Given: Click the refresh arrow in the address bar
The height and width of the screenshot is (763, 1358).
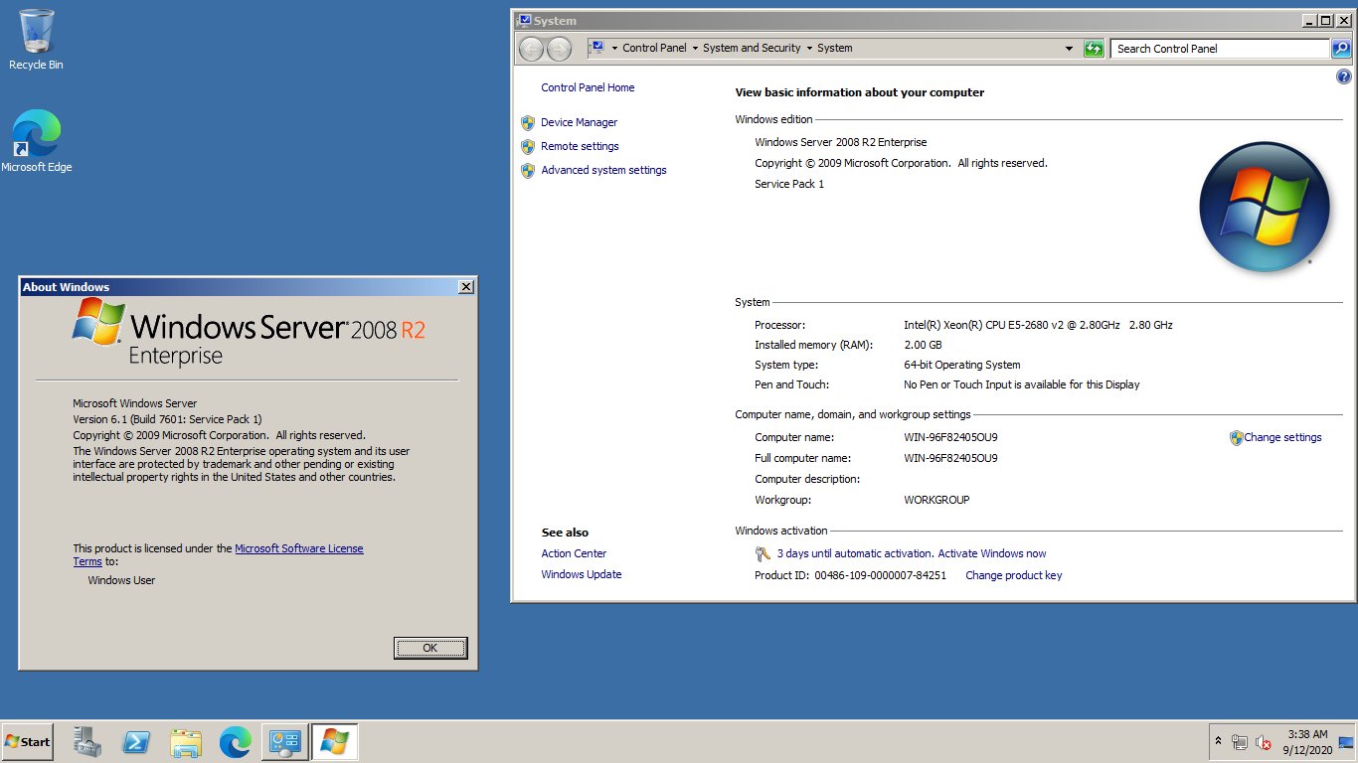Looking at the screenshot, I should (x=1093, y=48).
